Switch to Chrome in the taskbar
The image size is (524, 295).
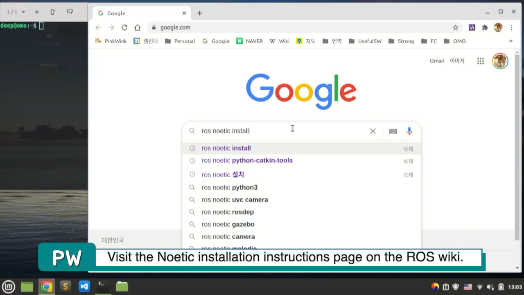pyautogui.click(x=46, y=286)
